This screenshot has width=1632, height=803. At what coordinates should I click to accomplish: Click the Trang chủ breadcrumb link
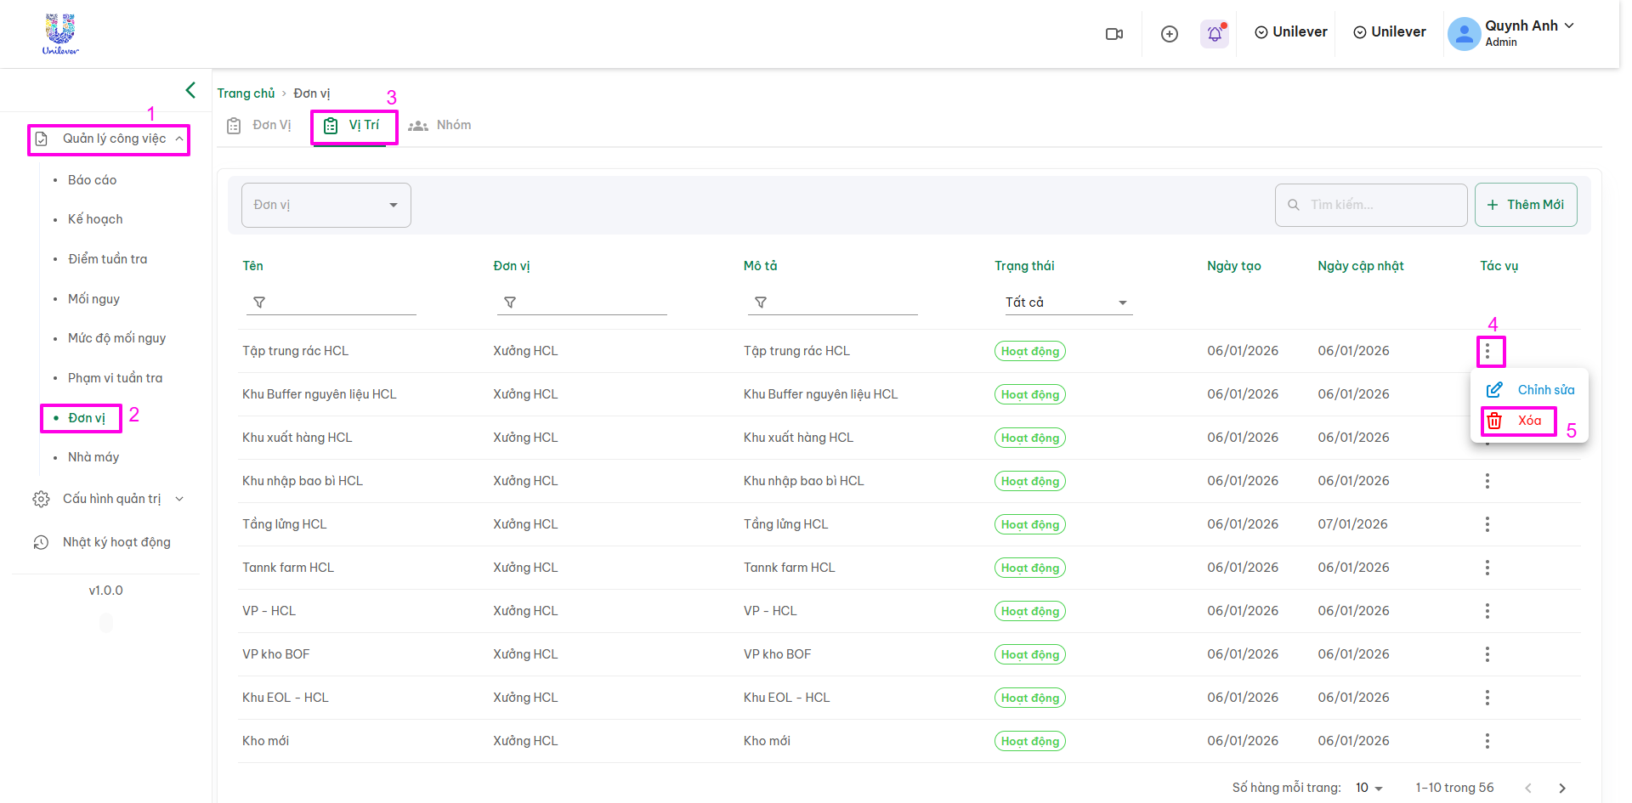pos(246,93)
